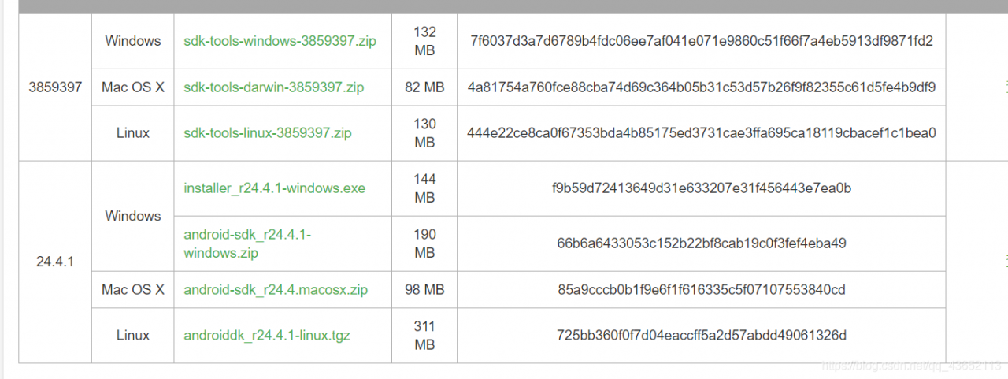Select the 311 MB size cell
The height and width of the screenshot is (379, 1008).
coord(424,336)
